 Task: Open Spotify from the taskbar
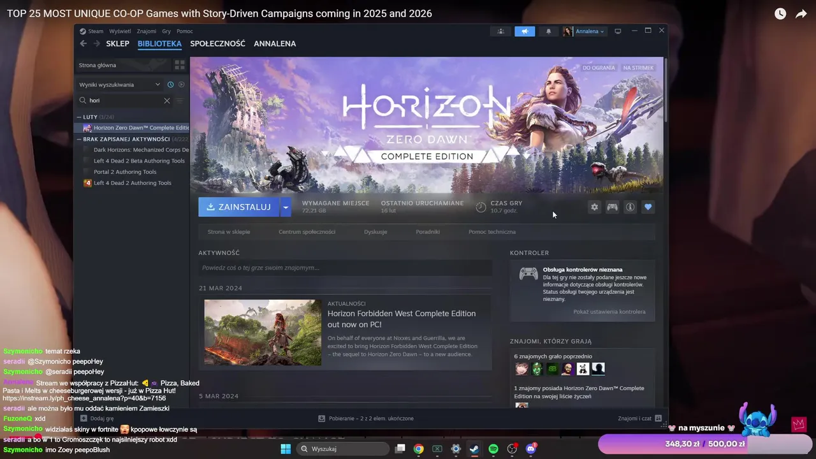[x=493, y=449]
